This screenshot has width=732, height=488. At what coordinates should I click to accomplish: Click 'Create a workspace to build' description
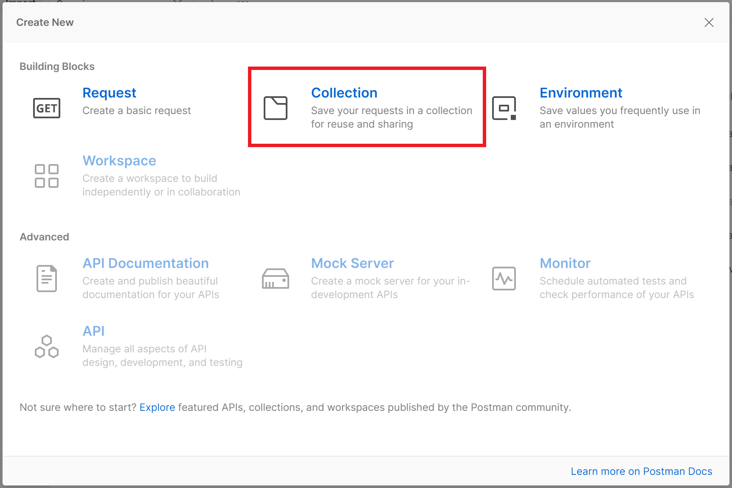point(161,185)
